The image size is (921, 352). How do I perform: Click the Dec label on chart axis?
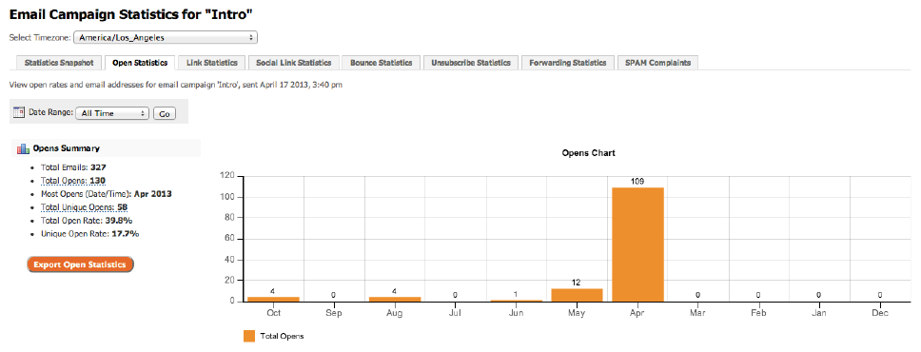click(880, 313)
